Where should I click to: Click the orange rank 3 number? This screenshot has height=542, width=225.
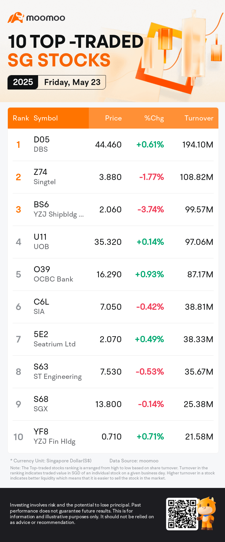coord(18,210)
